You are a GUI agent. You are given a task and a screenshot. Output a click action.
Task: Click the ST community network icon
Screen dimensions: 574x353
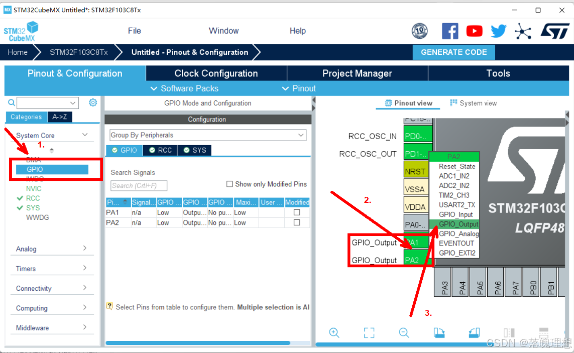pos(523,31)
